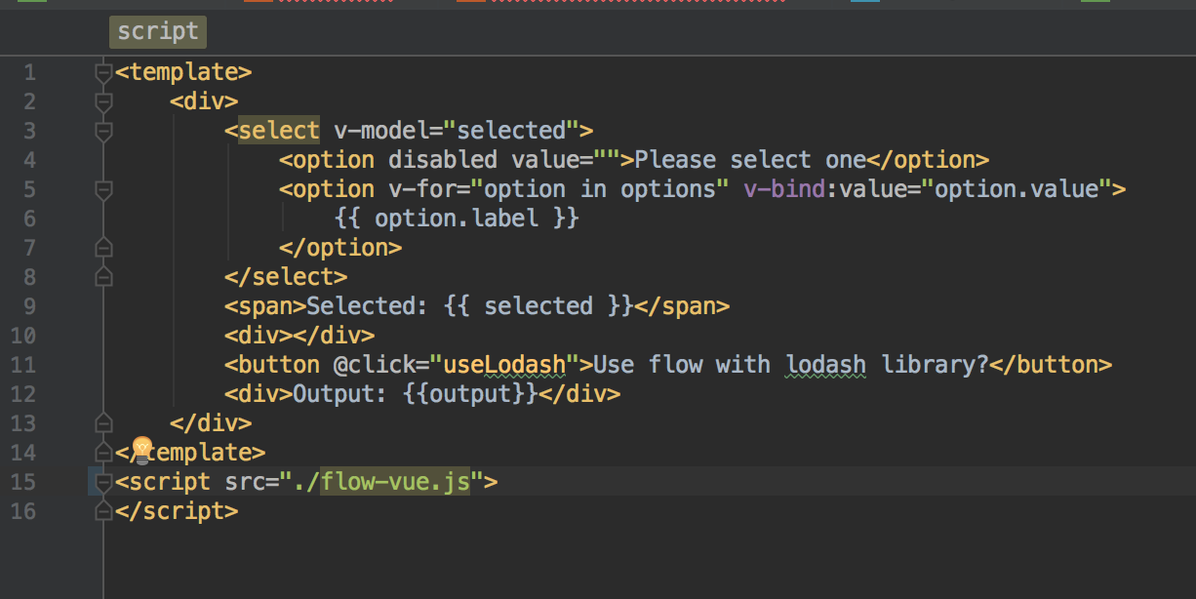Click the "selected" value of v-model
Image resolution: width=1196 pixels, height=599 pixels.
click(512, 131)
